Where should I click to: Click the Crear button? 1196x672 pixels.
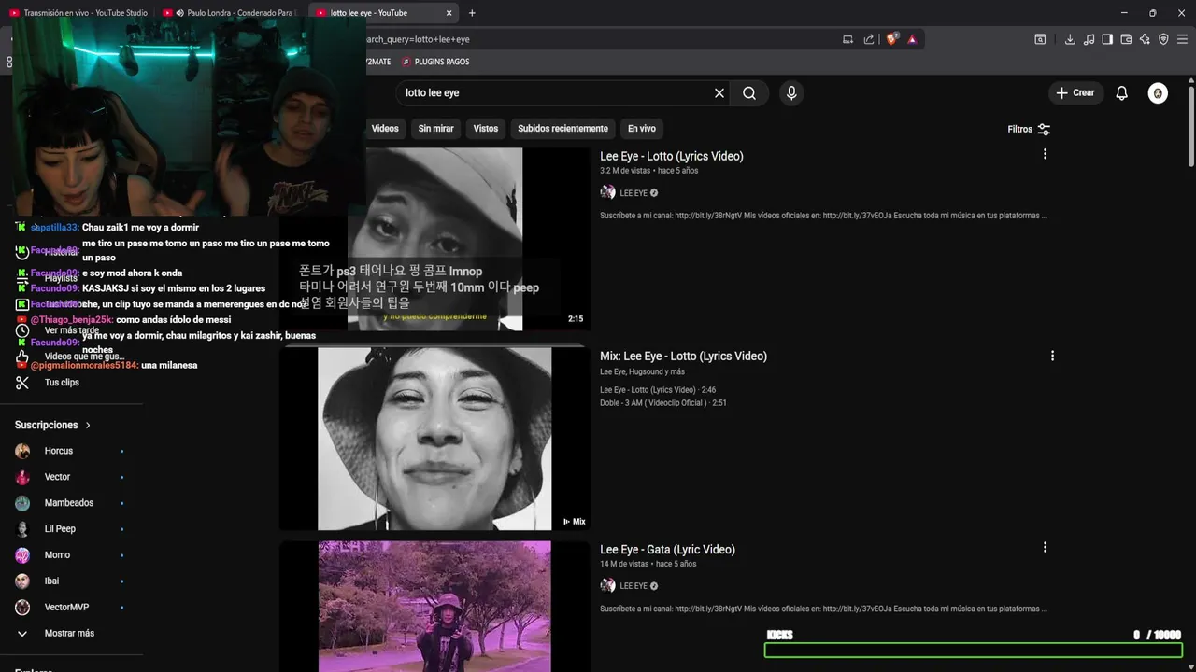(x=1075, y=92)
